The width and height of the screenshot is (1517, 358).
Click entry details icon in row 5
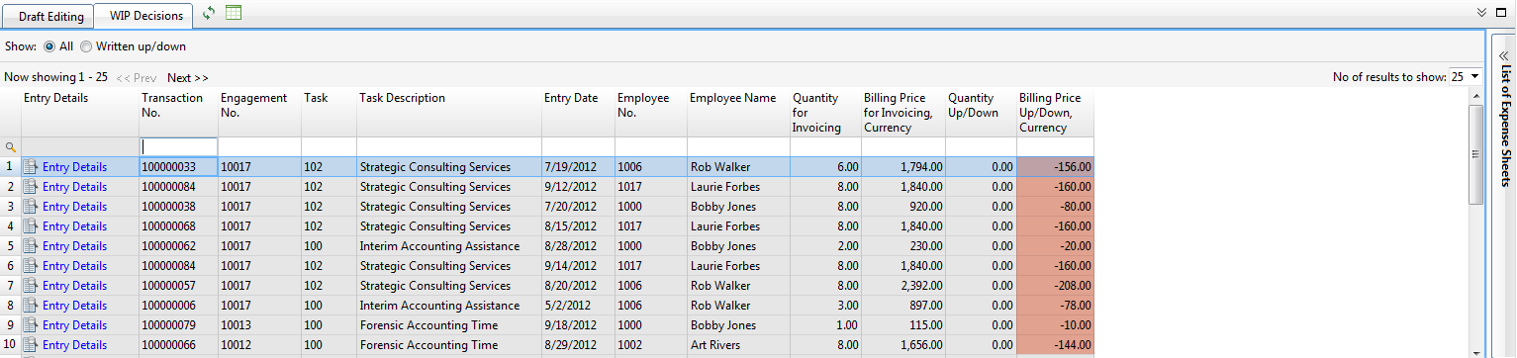tap(31, 246)
